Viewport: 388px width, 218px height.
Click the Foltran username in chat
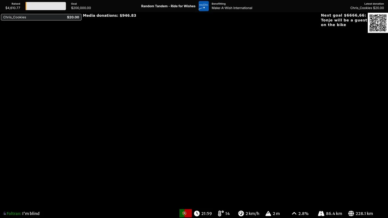click(14, 213)
